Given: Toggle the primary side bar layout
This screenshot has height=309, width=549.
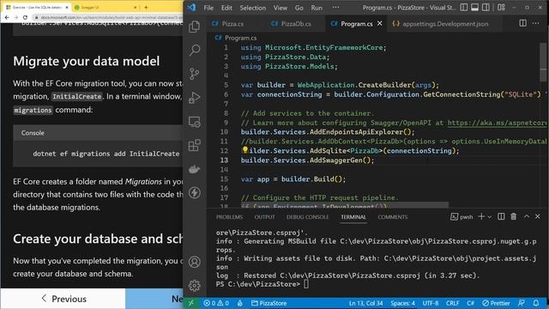Looking at the screenshot, I should pos(463,8).
